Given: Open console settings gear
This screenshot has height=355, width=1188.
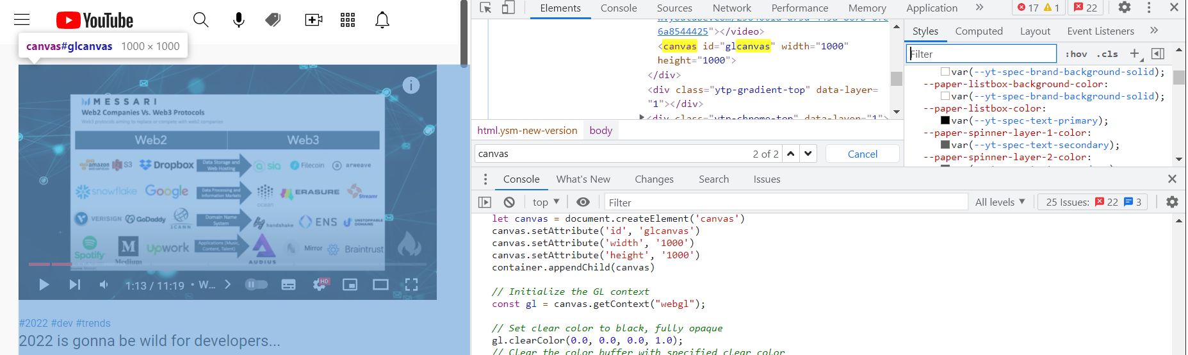Looking at the screenshot, I should click(x=1172, y=202).
